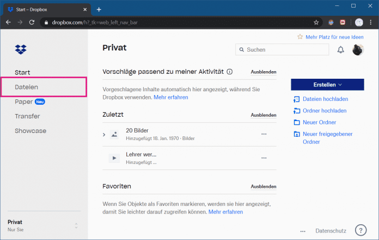Click the info icon beside Vorschläge heading
379x240 pixels.
coord(229,72)
